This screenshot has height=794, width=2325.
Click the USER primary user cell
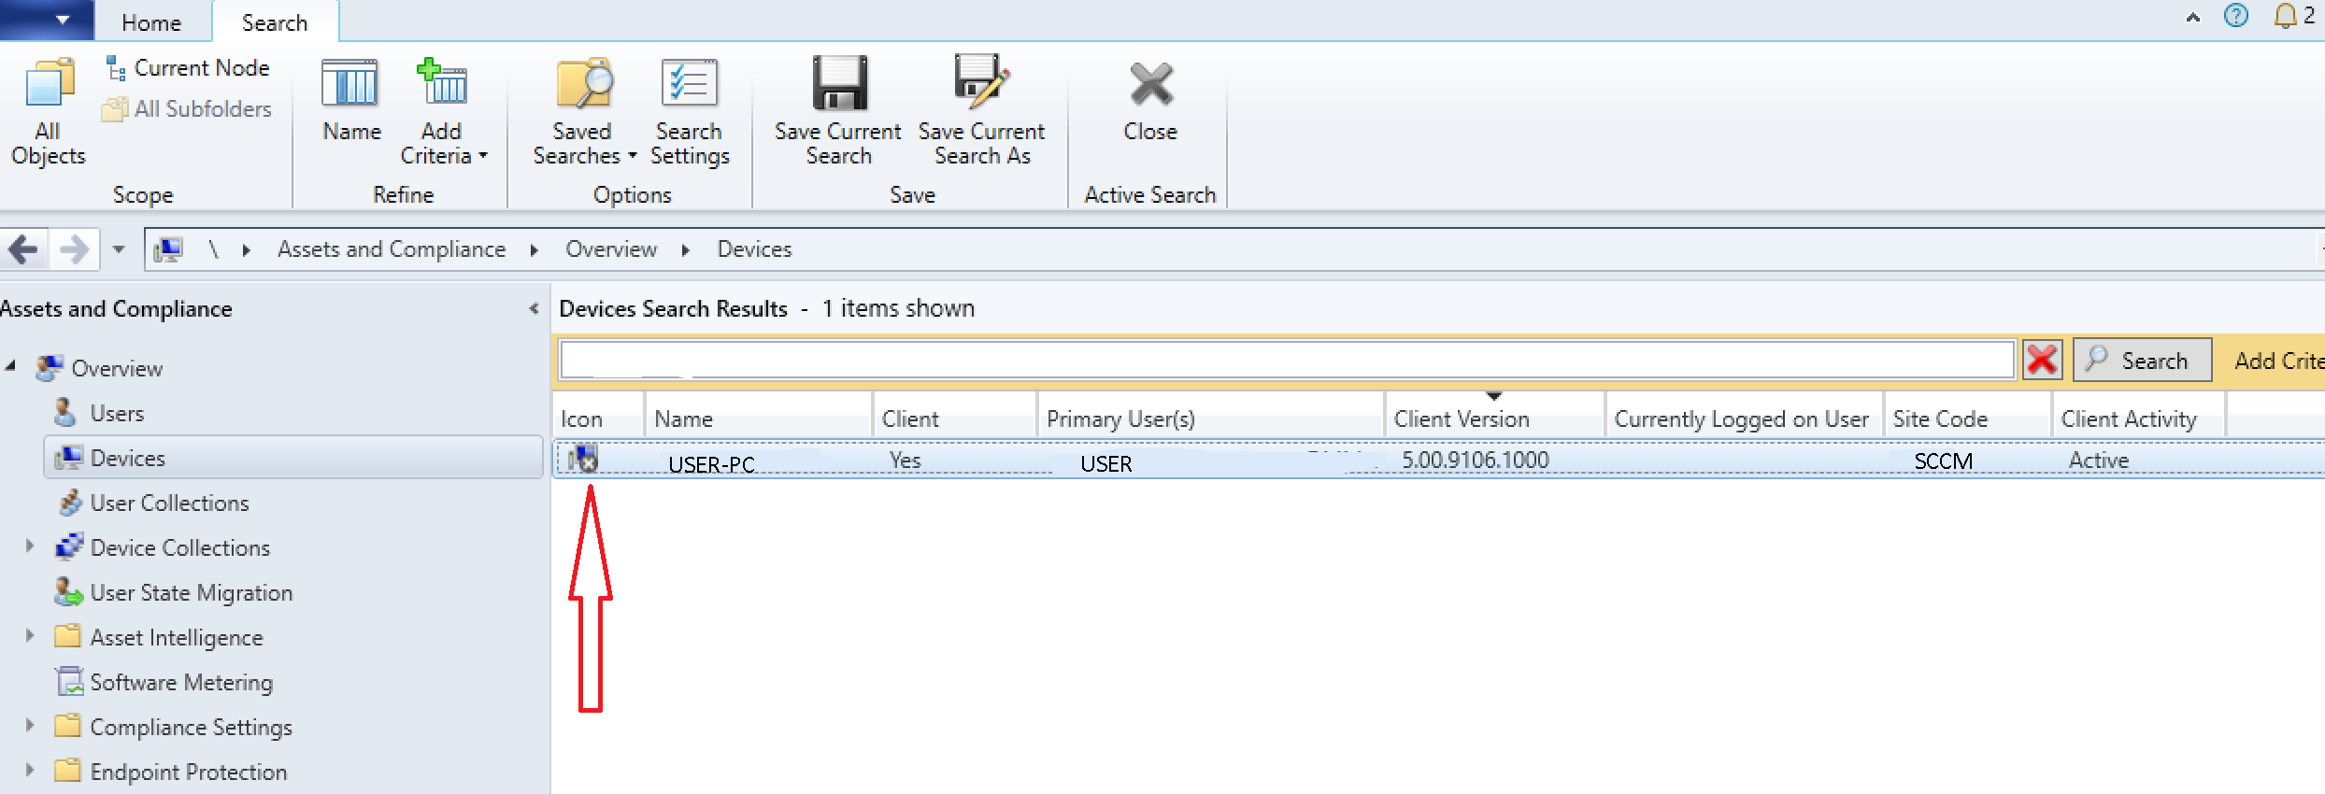[x=1105, y=463]
